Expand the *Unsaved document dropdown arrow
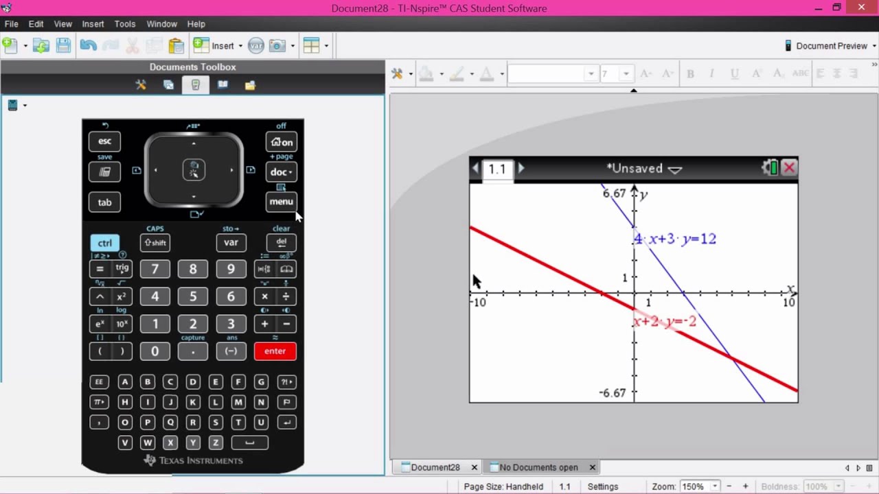This screenshot has height=494, width=879. (x=675, y=169)
